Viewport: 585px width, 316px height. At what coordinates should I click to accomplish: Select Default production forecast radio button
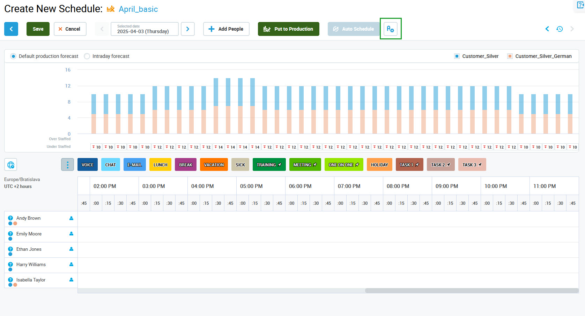pos(13,56)
